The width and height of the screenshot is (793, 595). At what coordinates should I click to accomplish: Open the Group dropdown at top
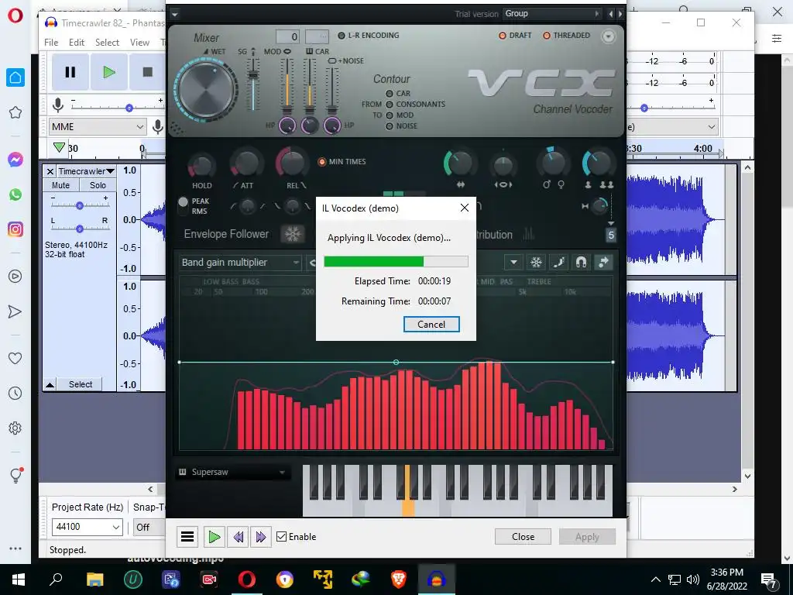552,14
